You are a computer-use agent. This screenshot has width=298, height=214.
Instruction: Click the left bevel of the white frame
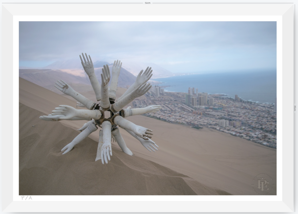(x=7, y=108)
